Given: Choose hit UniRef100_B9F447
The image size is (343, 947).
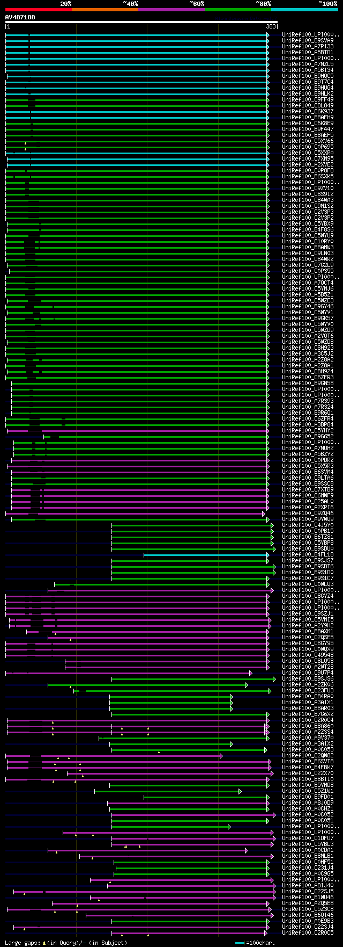Looking at the screenshot, I should pyautogui.click(x=308, y=129).
